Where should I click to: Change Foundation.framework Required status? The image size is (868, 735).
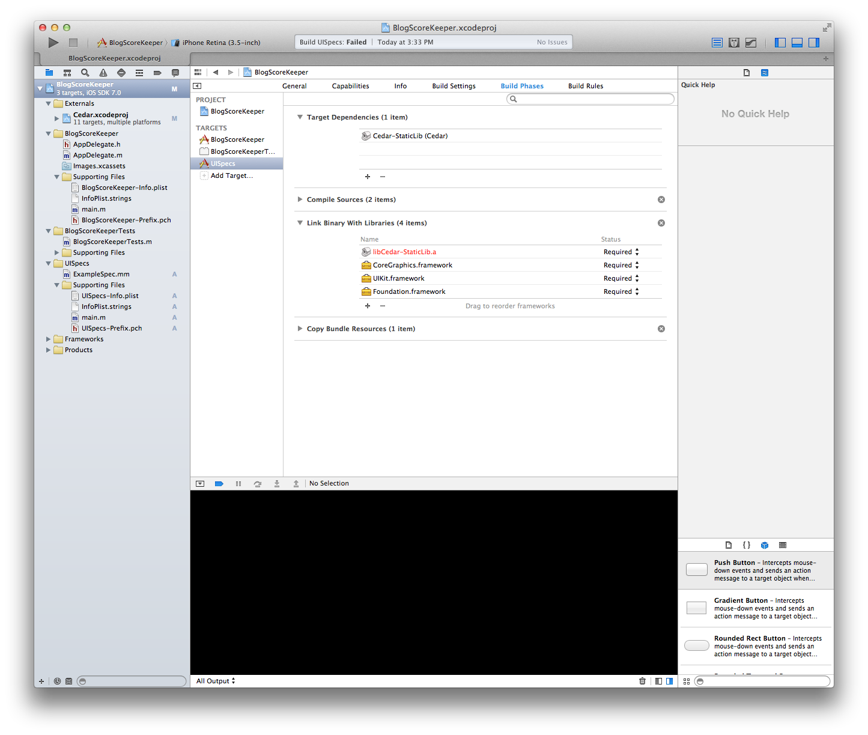(x=621, y=291)
